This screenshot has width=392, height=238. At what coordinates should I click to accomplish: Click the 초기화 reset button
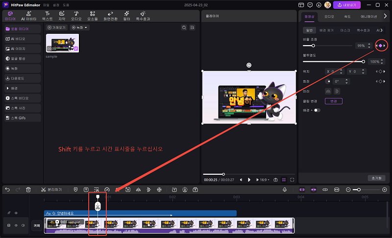point(376,178)
